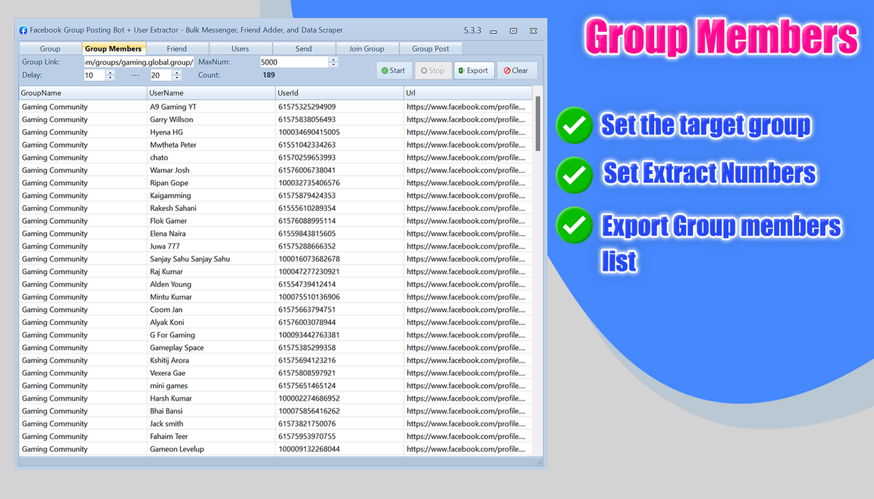Click the Kshitij Arora name
The height and width of the screenshot is (499, 874).
pos(169,360)
